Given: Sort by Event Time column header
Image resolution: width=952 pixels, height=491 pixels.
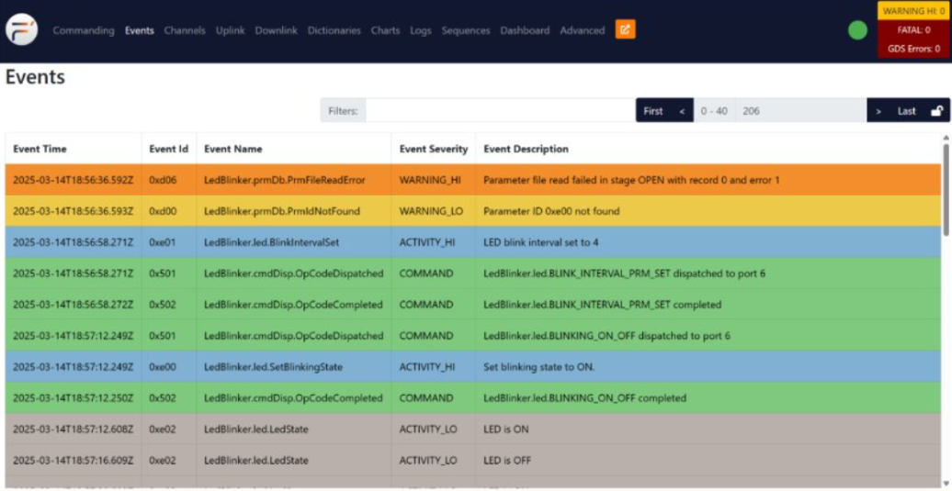Looking at the screenshot, I should (x=40, y=149).
